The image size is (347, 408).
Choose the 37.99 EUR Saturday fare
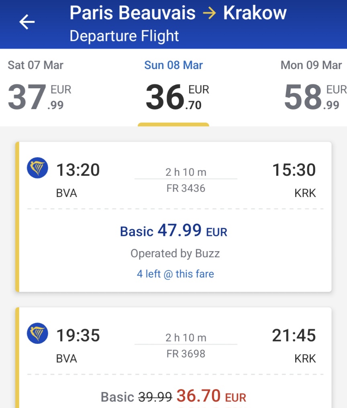point(40,97)
